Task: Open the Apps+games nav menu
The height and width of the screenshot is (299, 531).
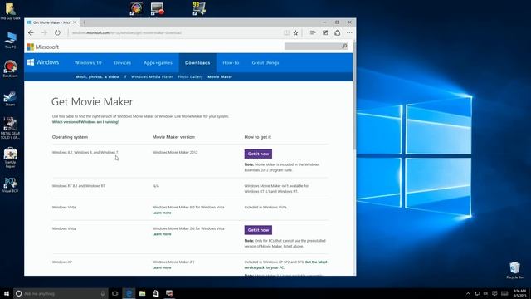Action: 158,63
